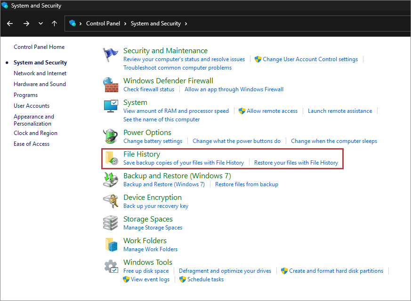Click the Windows Defender Firewall brick wall icon

(x=111, y=85)
